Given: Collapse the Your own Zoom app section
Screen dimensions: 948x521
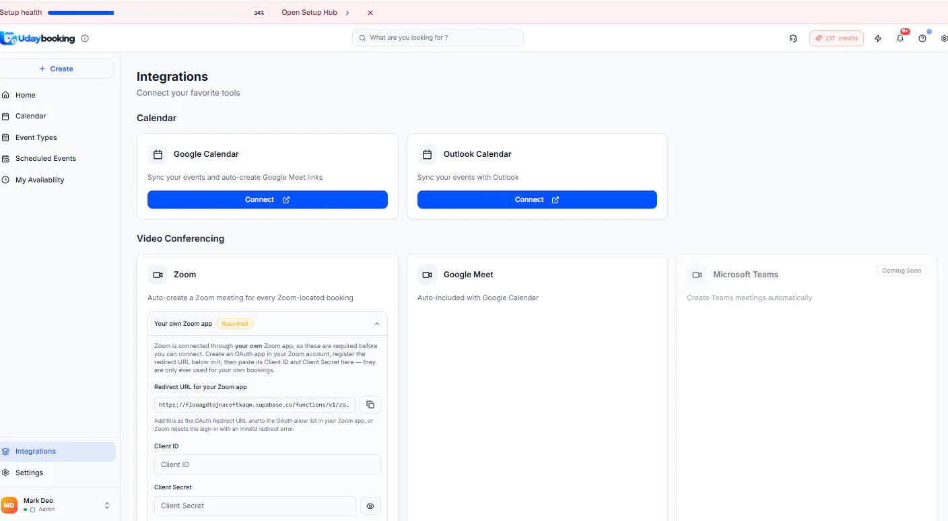Looking at the screenshot, I should pyautogui.click(x=377, y=324).
